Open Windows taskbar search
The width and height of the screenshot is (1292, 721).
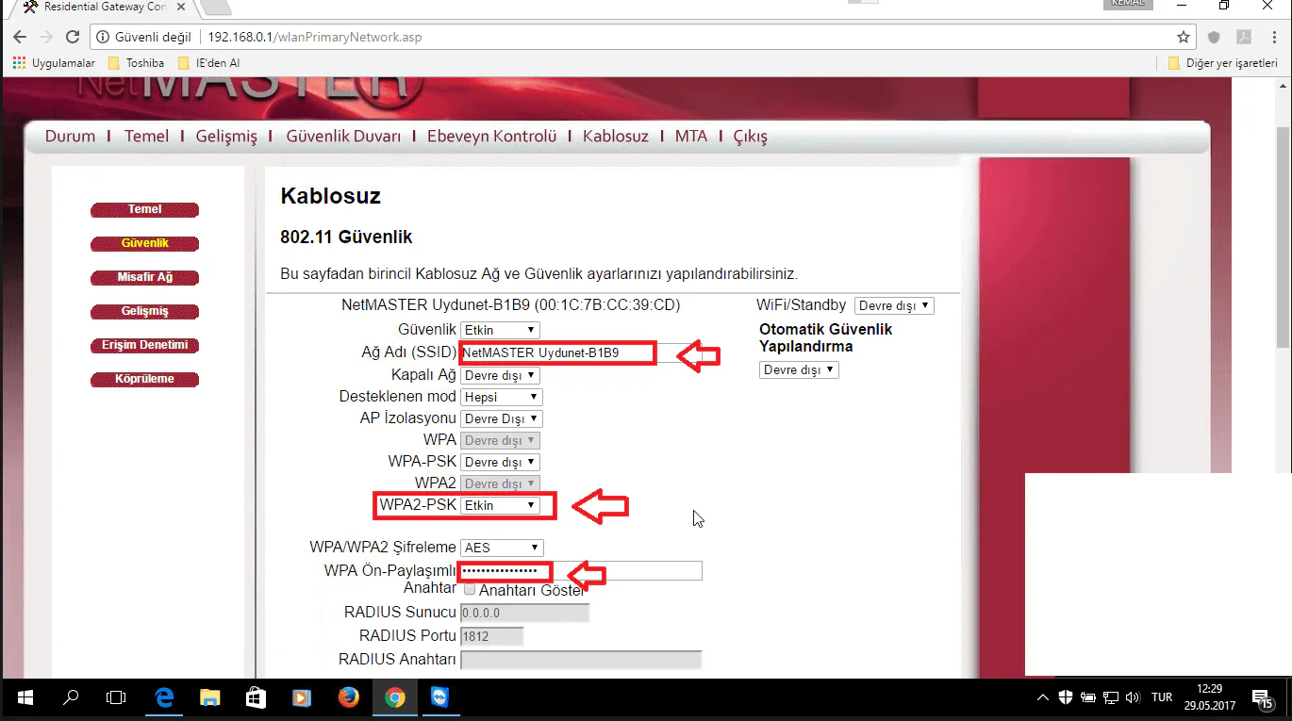(71, 698)
